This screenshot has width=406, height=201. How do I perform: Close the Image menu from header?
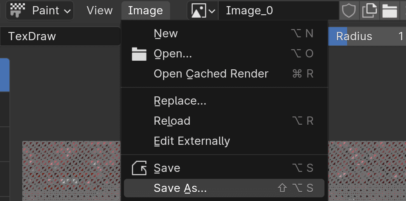pos(145,11)
